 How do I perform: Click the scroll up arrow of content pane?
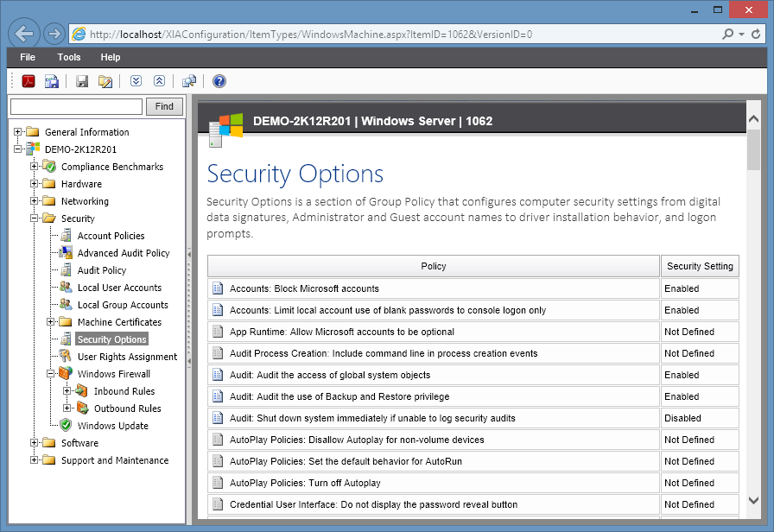[753, 119]
